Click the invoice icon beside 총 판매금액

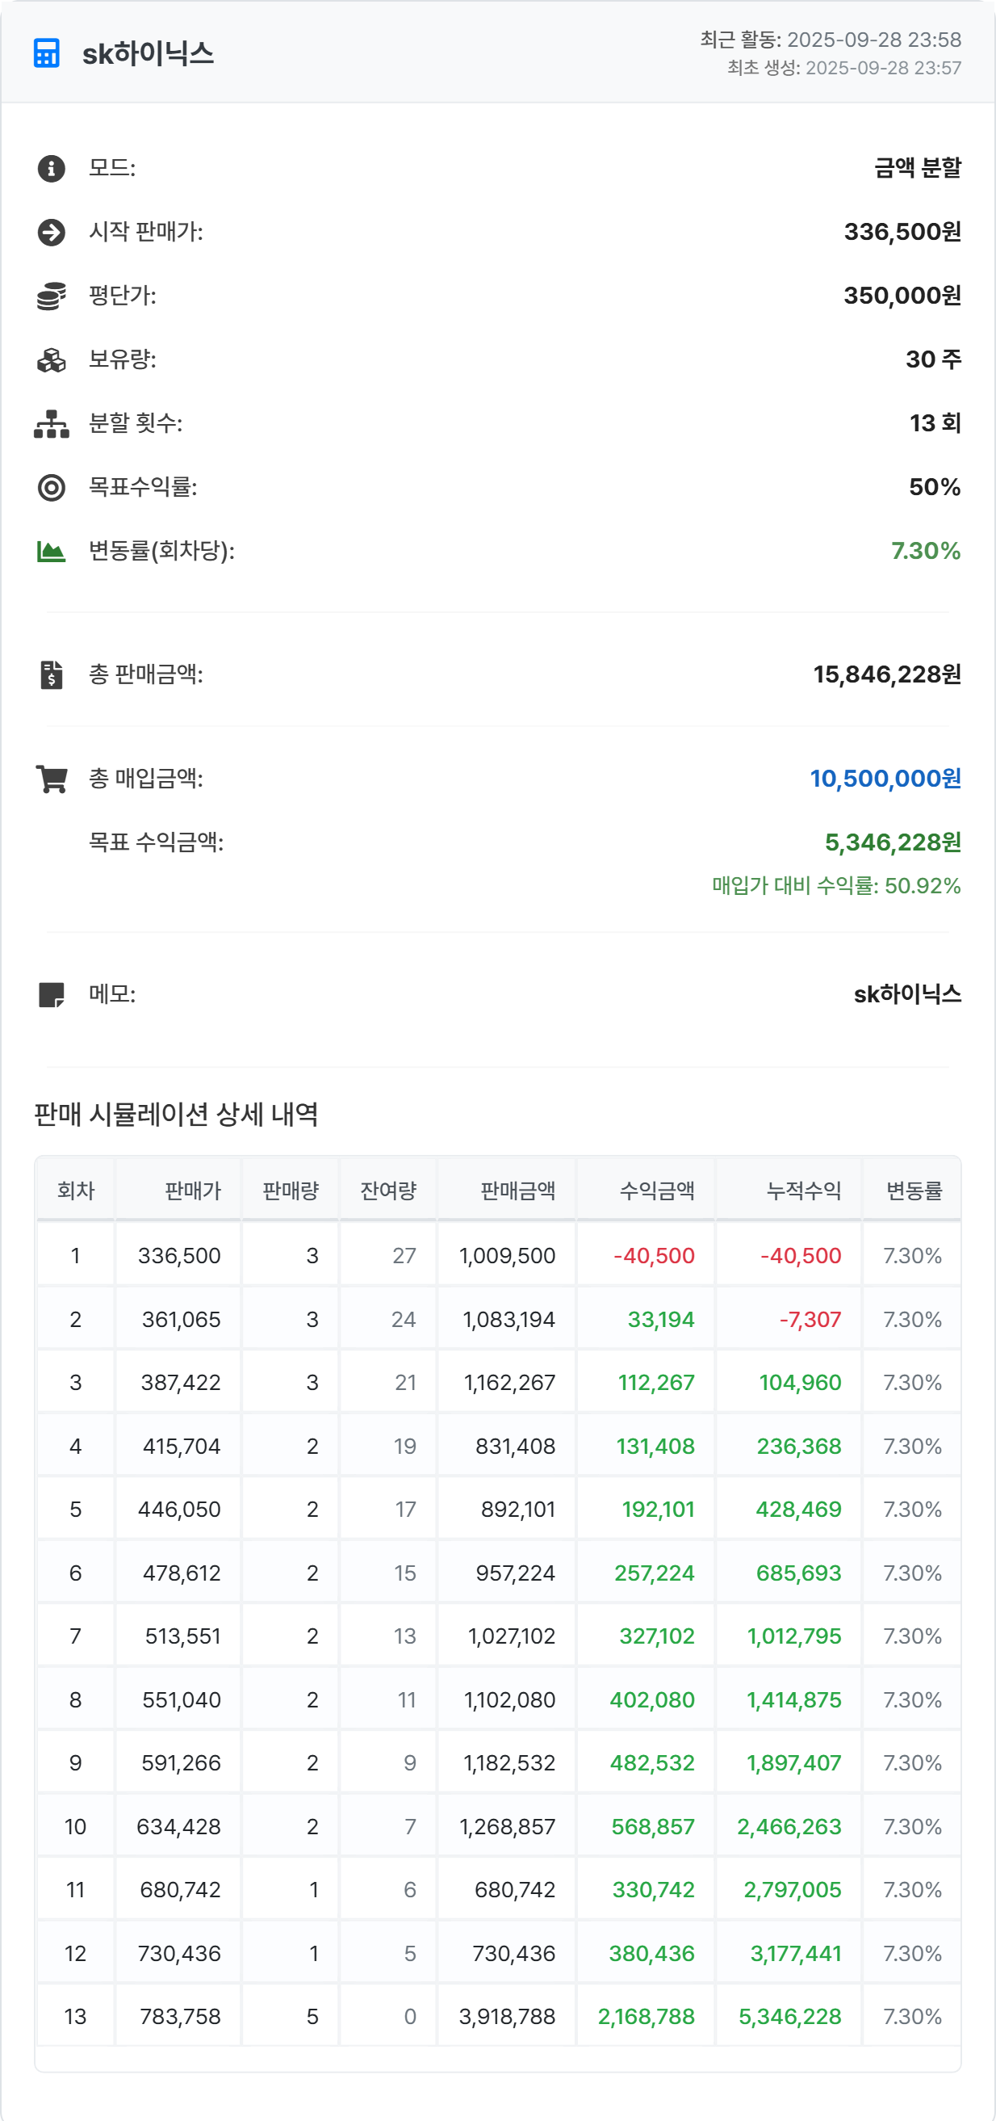click(x=51, y=674)
